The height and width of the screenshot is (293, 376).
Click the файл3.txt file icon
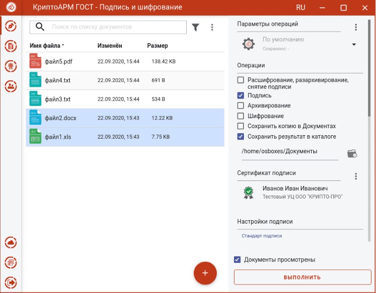35,99
